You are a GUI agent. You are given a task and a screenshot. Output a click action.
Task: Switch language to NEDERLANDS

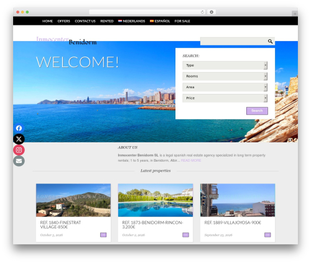[x=132, y=21]
